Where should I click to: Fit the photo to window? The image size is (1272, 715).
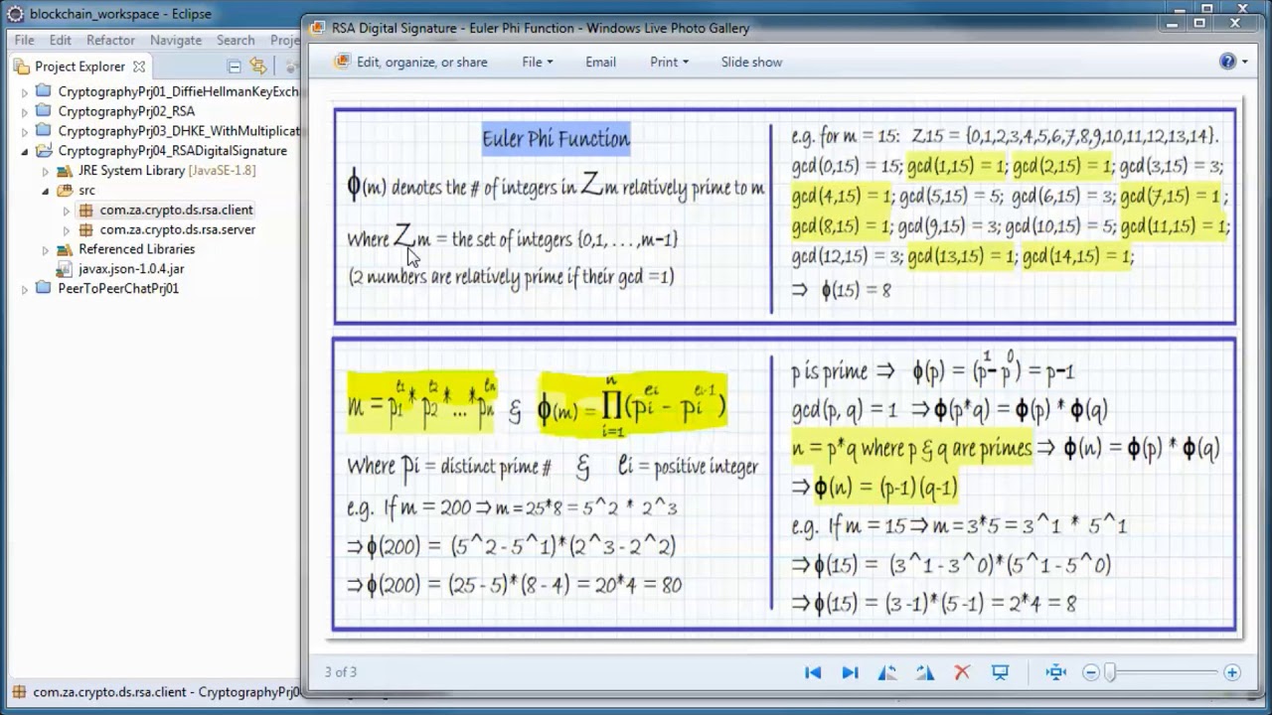pyautogui.click(x=1055, y=672)
